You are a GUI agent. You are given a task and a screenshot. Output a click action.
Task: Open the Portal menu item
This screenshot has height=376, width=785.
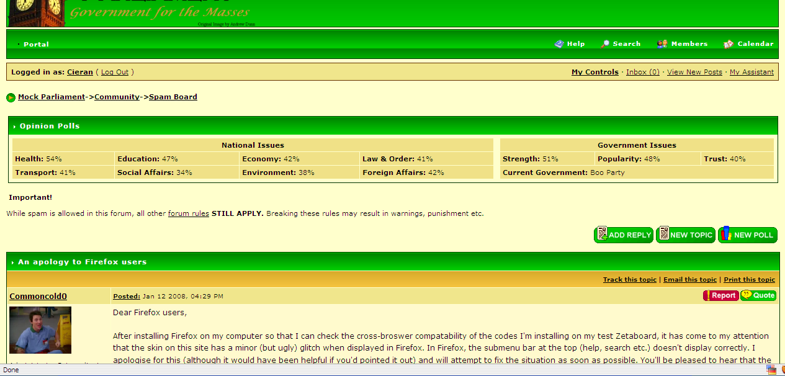[36, 44]
